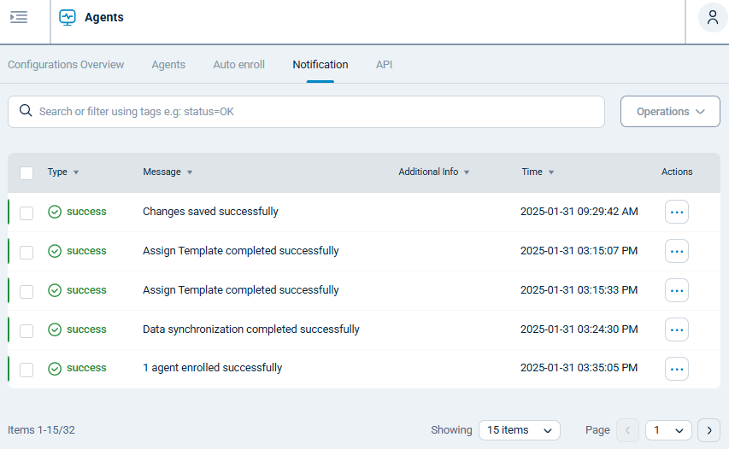Go to next page using right arrow
Viewport: 729px width, 449px height.
point(708,430)
